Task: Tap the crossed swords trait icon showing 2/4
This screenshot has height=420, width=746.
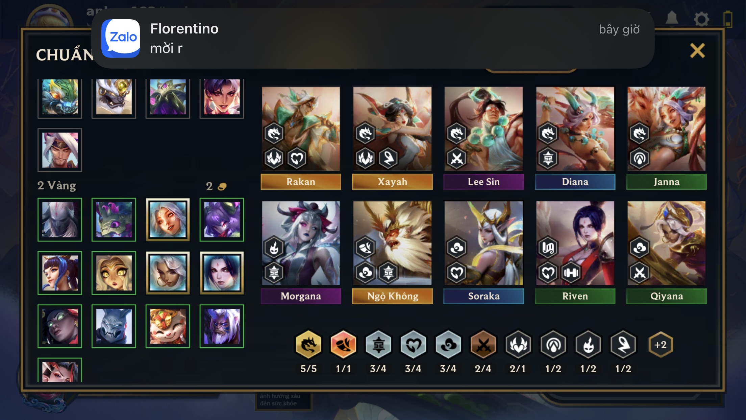Action: pyautogui.click(x=483, y=345)
